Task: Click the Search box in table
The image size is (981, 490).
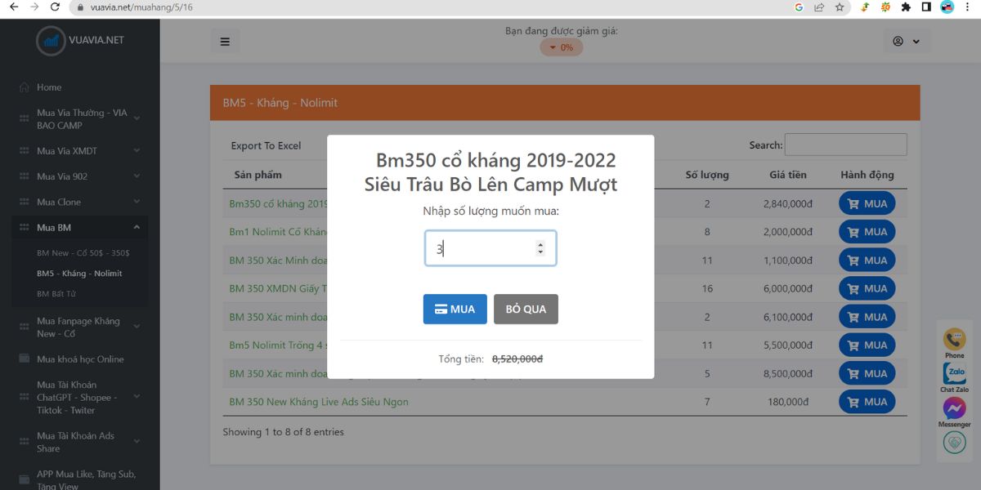Action: tap(845, 145)
